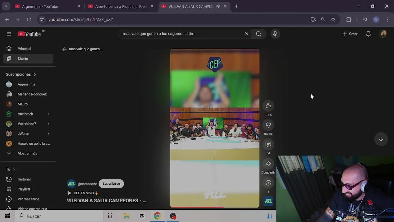
Task: Open Chrome extensions puzzle icon
Action: (349, 19)
